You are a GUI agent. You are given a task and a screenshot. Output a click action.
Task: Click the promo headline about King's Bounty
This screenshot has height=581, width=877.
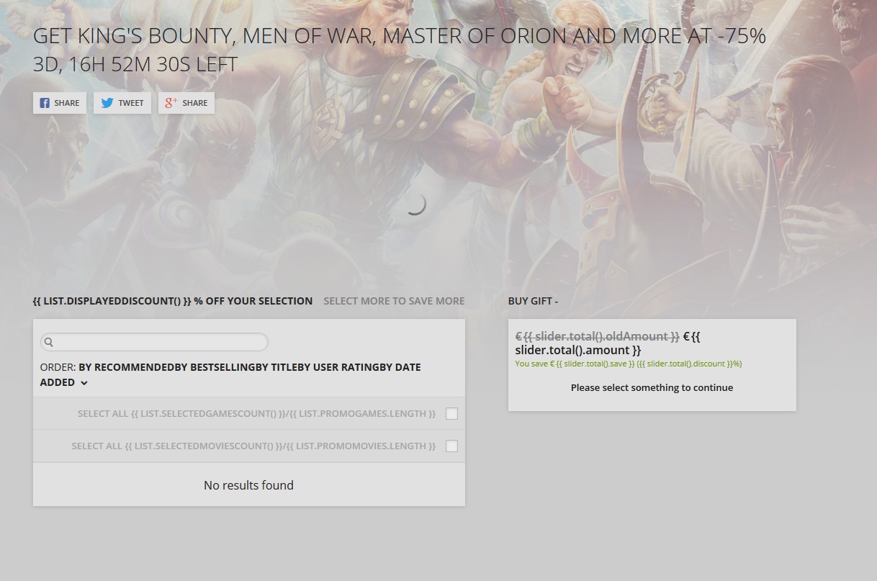400,36
